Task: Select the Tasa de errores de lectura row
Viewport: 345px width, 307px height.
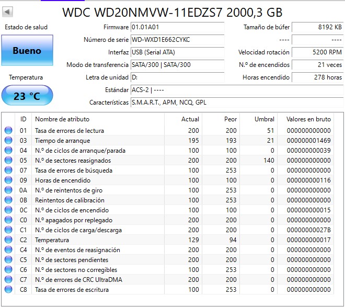Action: (168, 130)
